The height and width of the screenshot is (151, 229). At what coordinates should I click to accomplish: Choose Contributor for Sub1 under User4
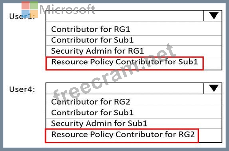pos(92,113)
